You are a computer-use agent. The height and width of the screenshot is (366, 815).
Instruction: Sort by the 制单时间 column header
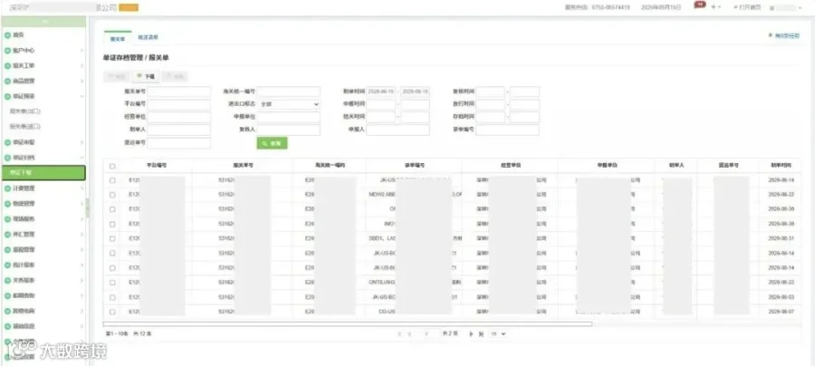pyautogui.click(x=780, y=165)
